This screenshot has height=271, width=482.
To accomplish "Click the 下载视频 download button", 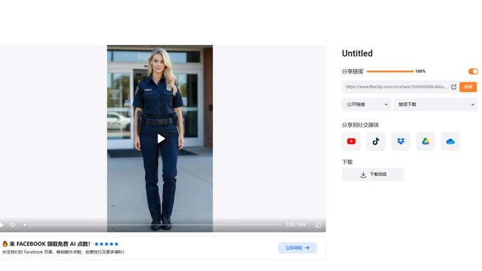I will [x=373, y=174].
